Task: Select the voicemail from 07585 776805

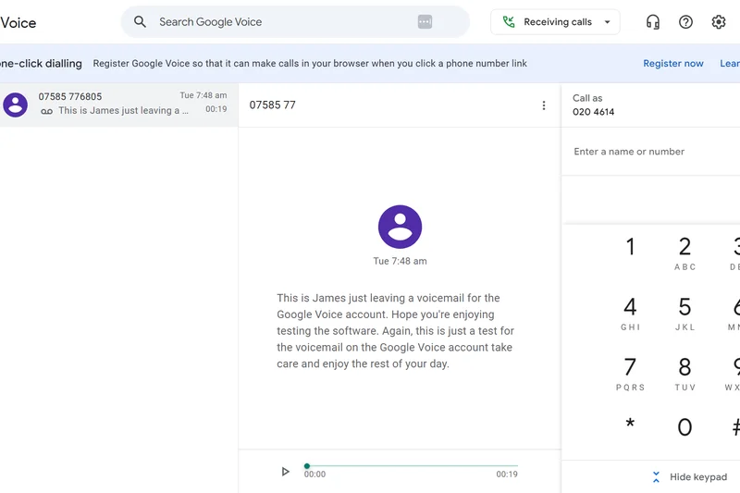Action: point(119,105)
